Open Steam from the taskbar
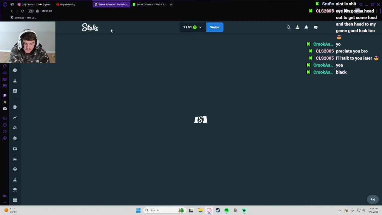The width and height of the screenshot is (382, 215). [x=218, y=210]
